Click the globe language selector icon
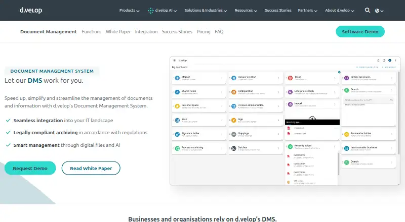 [x=377, y=11]
